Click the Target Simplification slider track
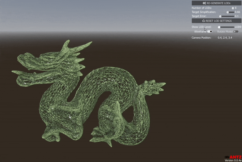This screenshot has width=242, height=162. tap(230, 12)
